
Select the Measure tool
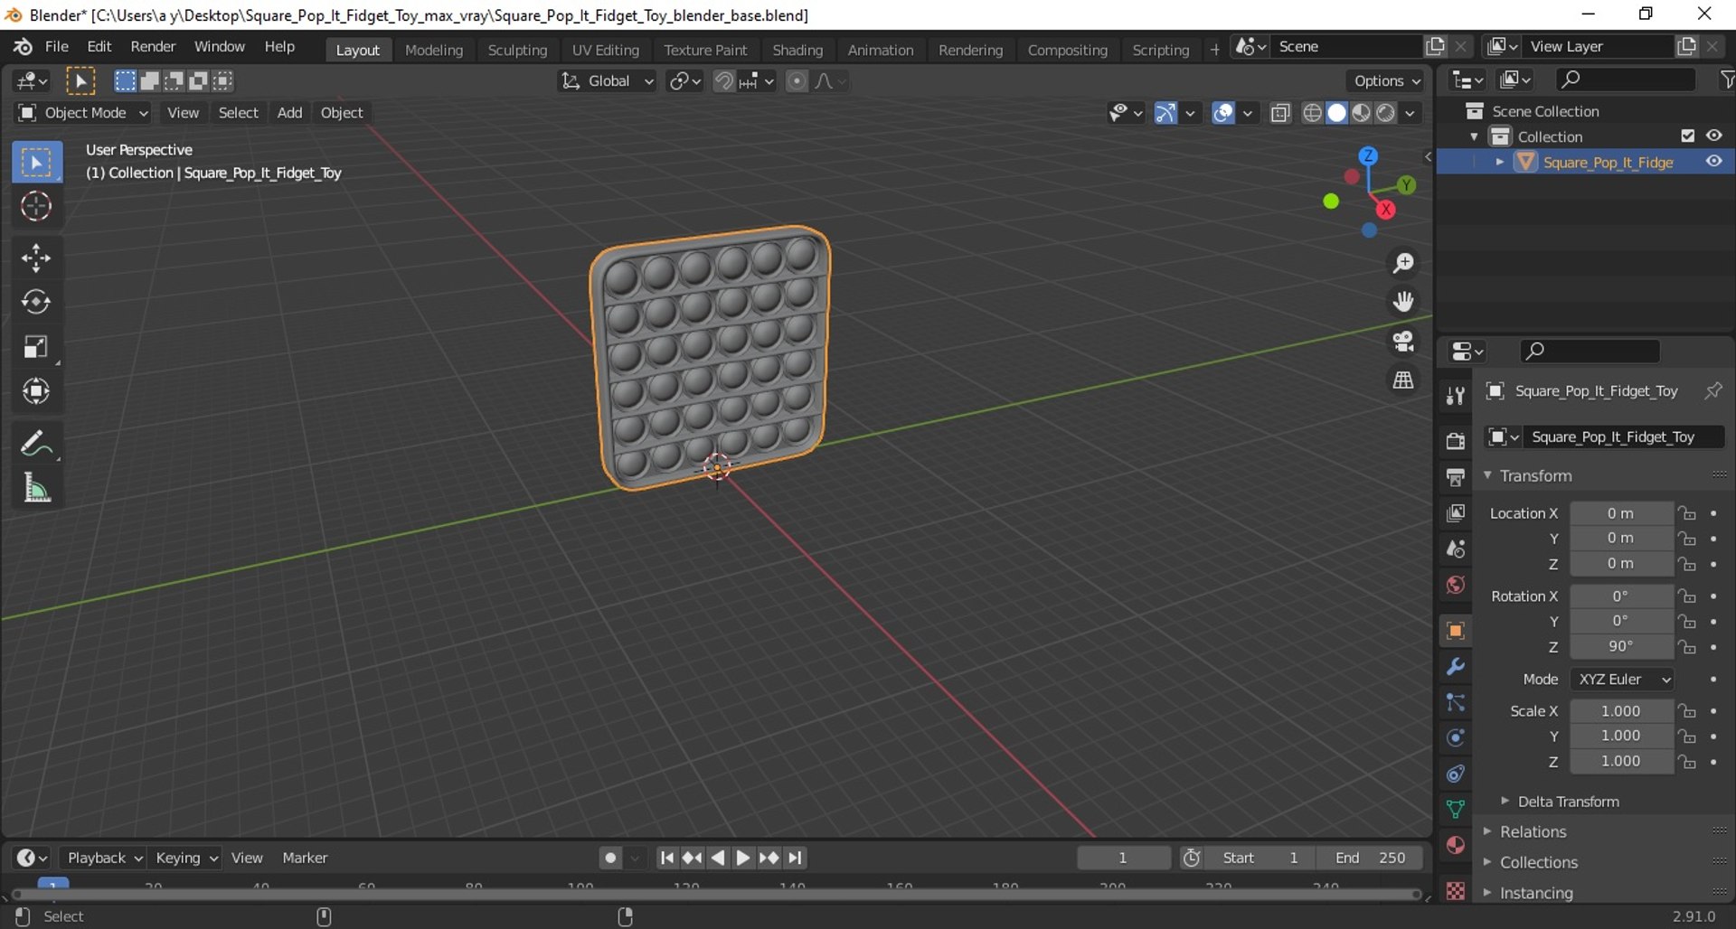click(x=36, y=488)
